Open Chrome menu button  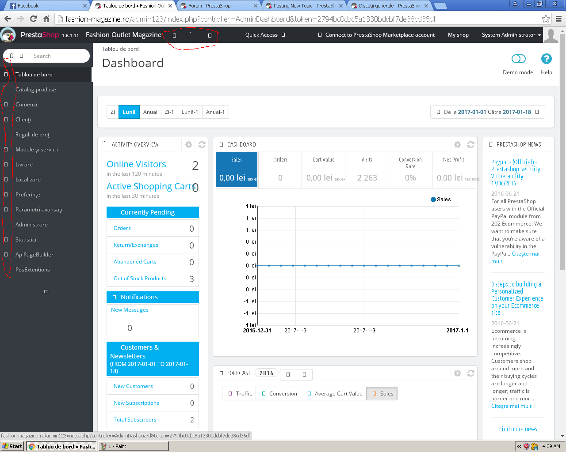tap(558, 19)
